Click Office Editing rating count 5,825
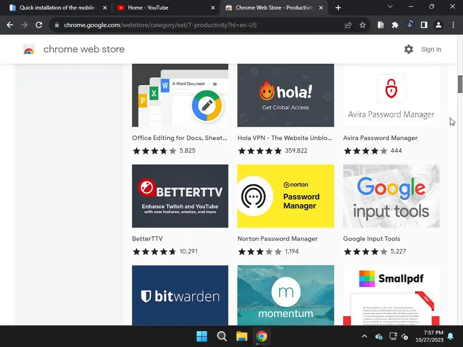Screen dimensions: 463x347 188,151
